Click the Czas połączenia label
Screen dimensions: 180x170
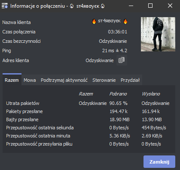click(x=19, y=32)
